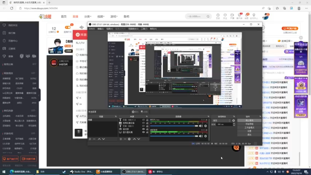The width and height of the screenshot is (311, 175).
Task: Click the browser refresh icon
Action: click(12, 8)
